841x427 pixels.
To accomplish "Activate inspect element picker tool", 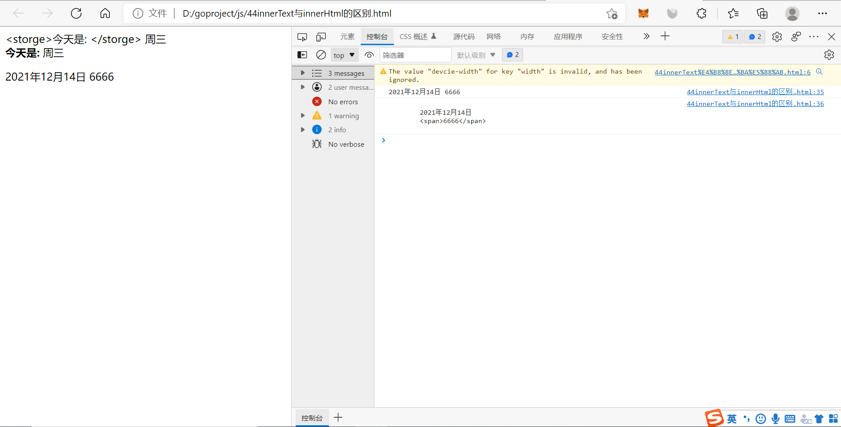I will pos(302,37).
